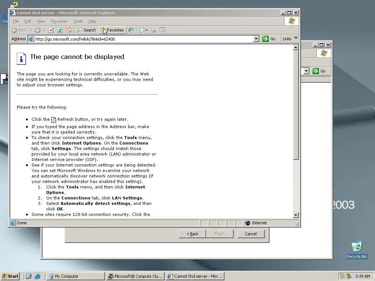
Task: Click the Stop loading icon in toolbar
Action: (51, 30)
